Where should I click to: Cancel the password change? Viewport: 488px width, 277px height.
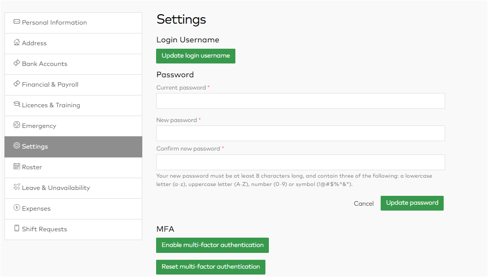click(x=363, y=204)
